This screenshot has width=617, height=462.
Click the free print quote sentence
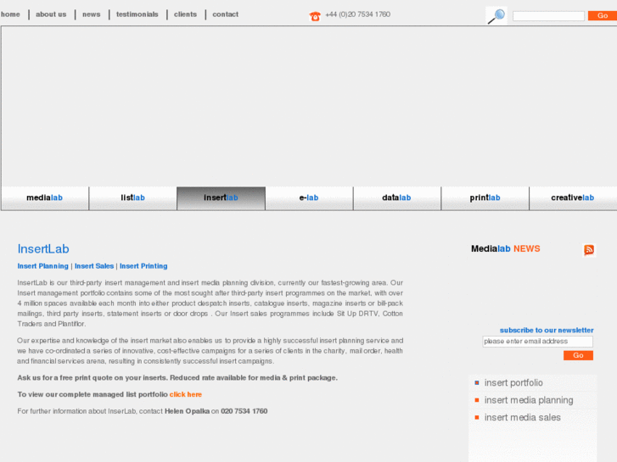point(177,378)
